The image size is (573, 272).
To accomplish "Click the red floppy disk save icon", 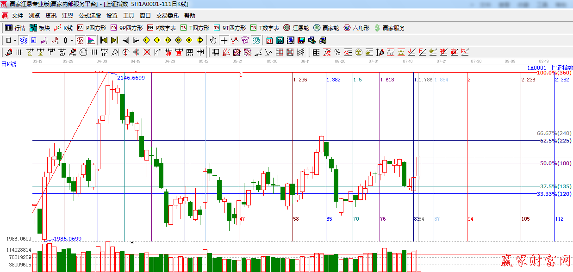I will (301, 40).
